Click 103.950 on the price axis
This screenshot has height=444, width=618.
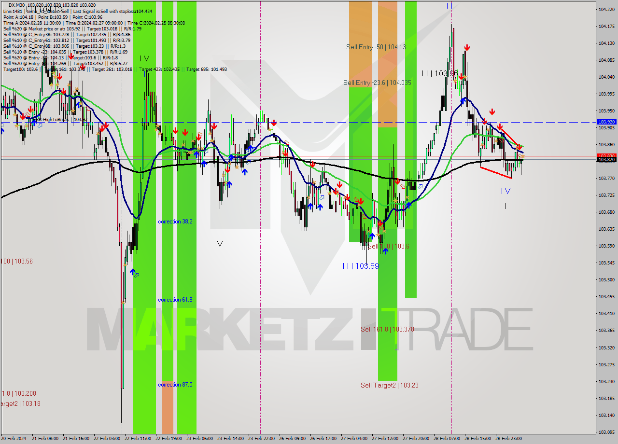[x=606, y=111]
